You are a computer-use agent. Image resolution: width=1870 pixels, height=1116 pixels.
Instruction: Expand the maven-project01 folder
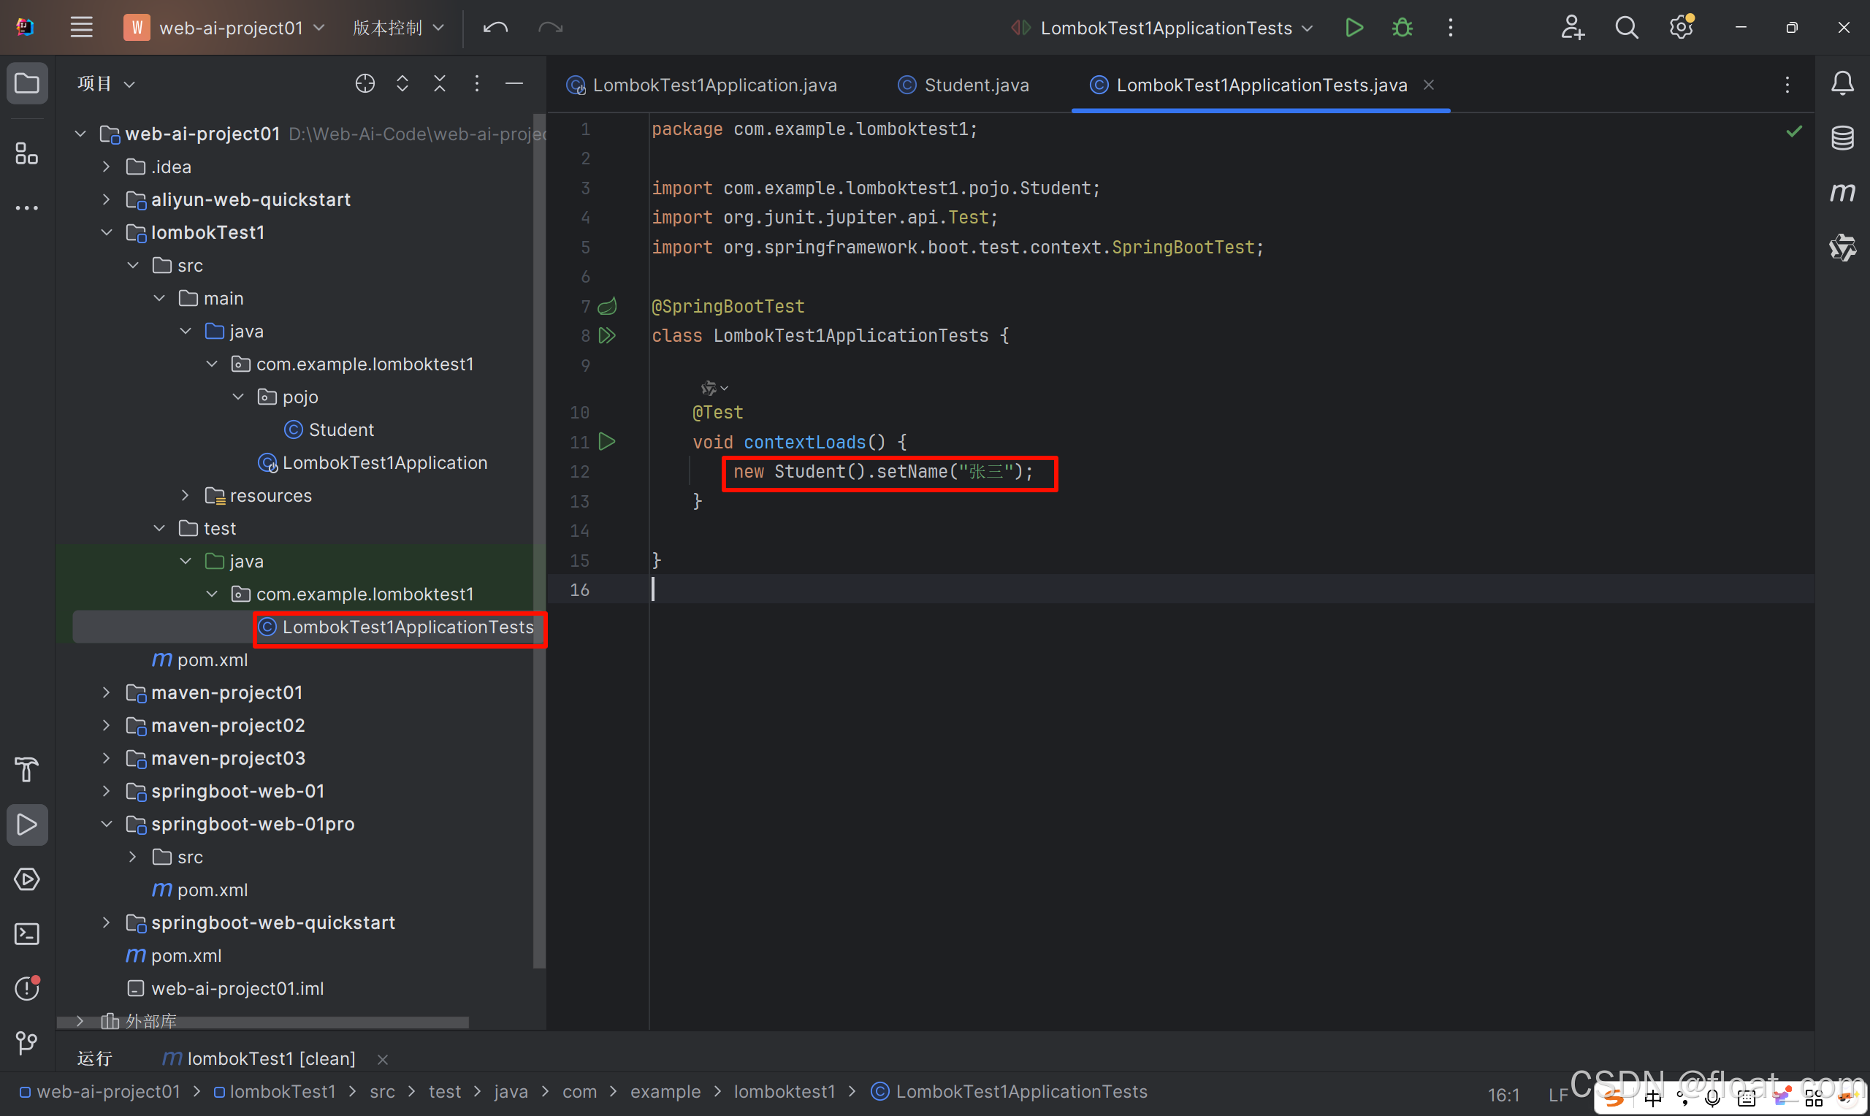pyautogui.click(x=107, y=692)
